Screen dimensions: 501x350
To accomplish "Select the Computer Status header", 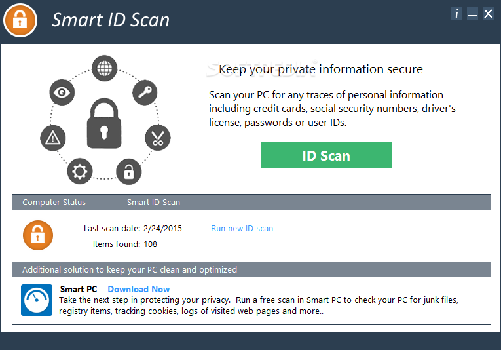I will (54, 203).
